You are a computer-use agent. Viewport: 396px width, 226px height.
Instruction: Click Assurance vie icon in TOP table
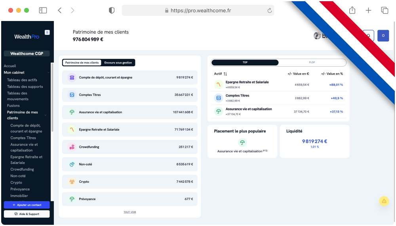[219, 111]
